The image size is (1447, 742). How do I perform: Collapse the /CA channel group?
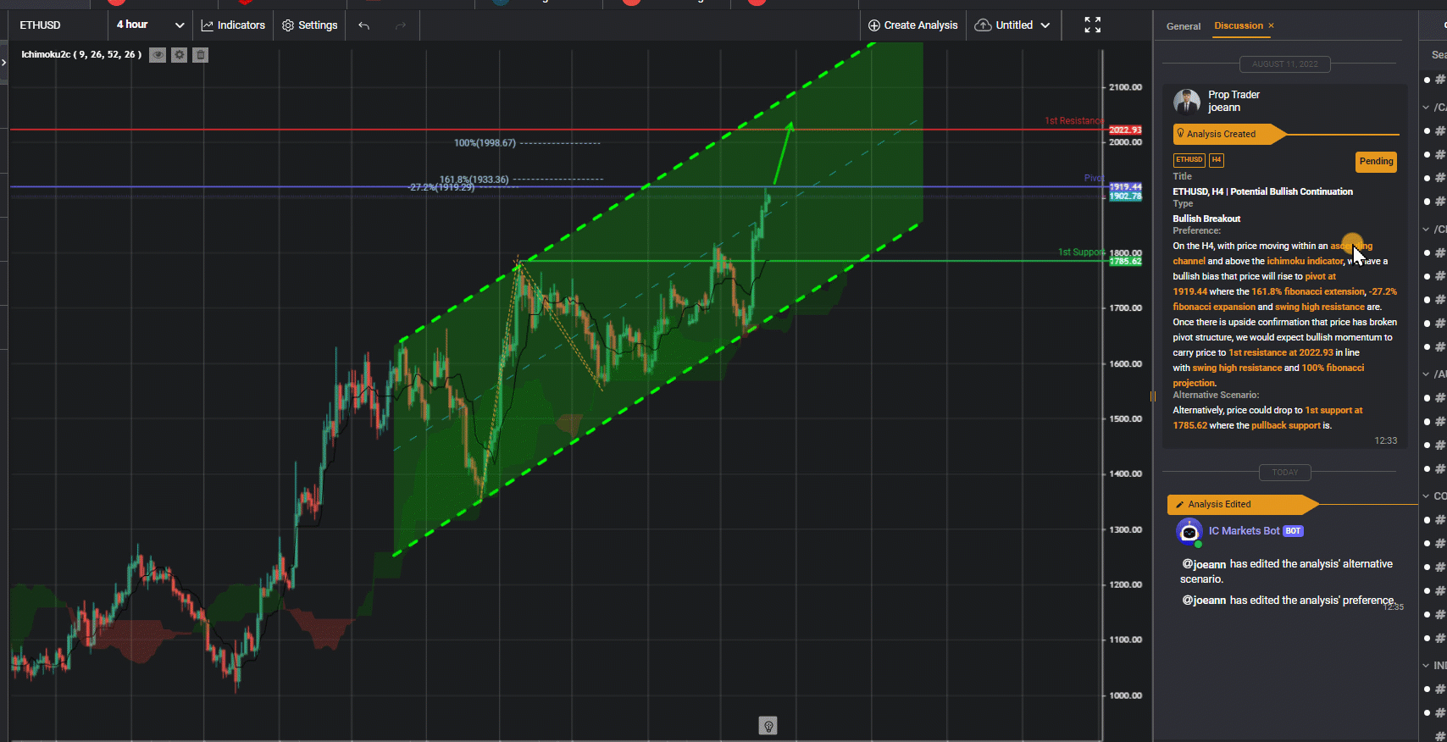(1426, 108)
